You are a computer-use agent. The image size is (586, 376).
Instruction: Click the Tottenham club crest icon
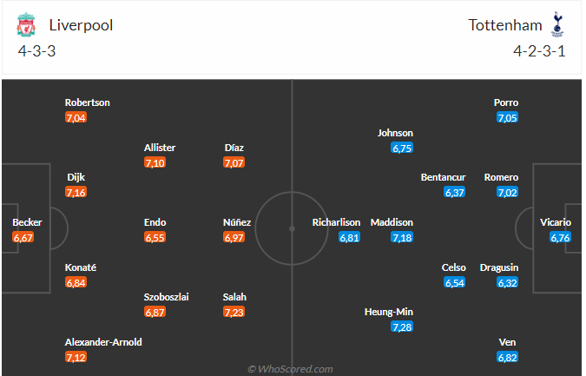[557, 25]
